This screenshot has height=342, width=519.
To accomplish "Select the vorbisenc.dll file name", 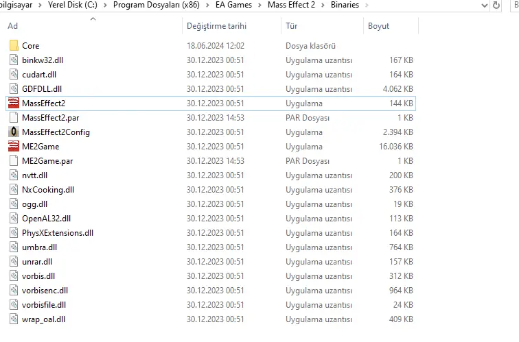I will coord(45,291).
